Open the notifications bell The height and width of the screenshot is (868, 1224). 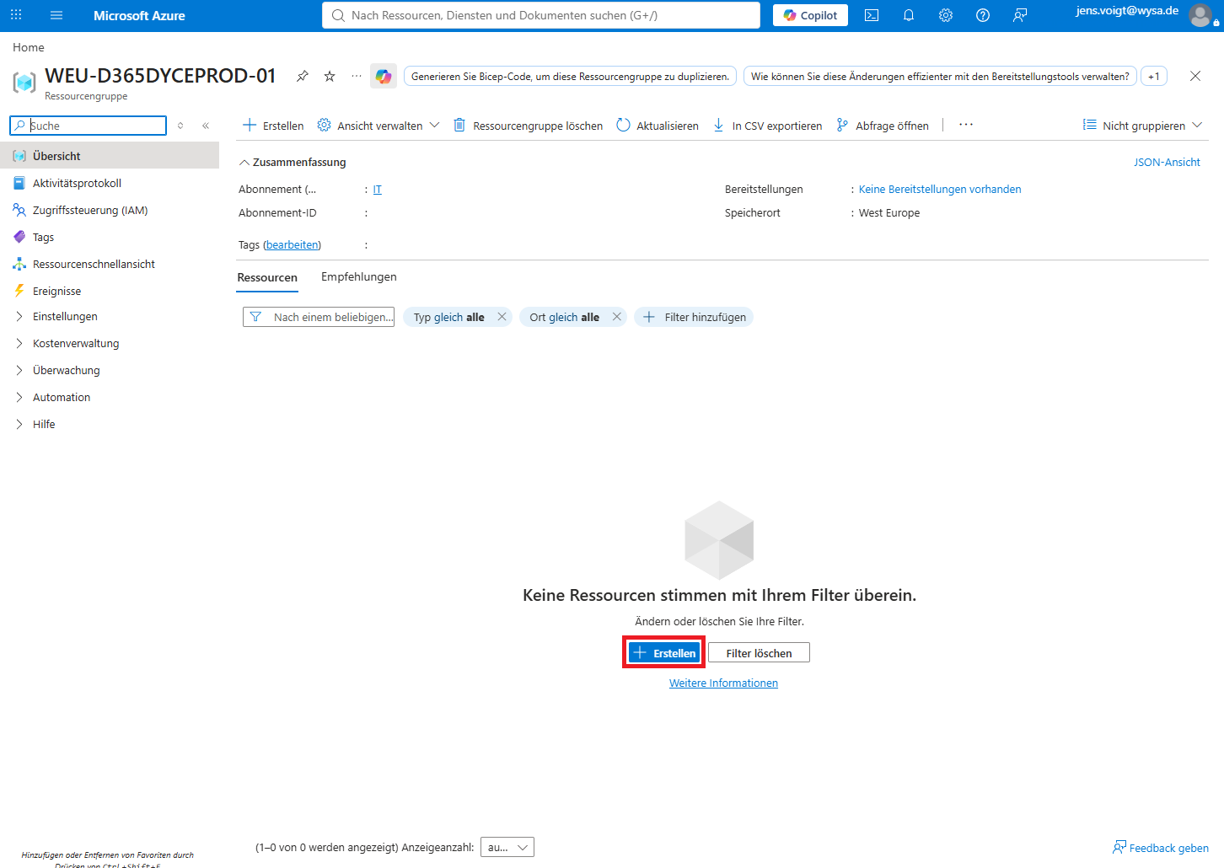tap(909, 15)
